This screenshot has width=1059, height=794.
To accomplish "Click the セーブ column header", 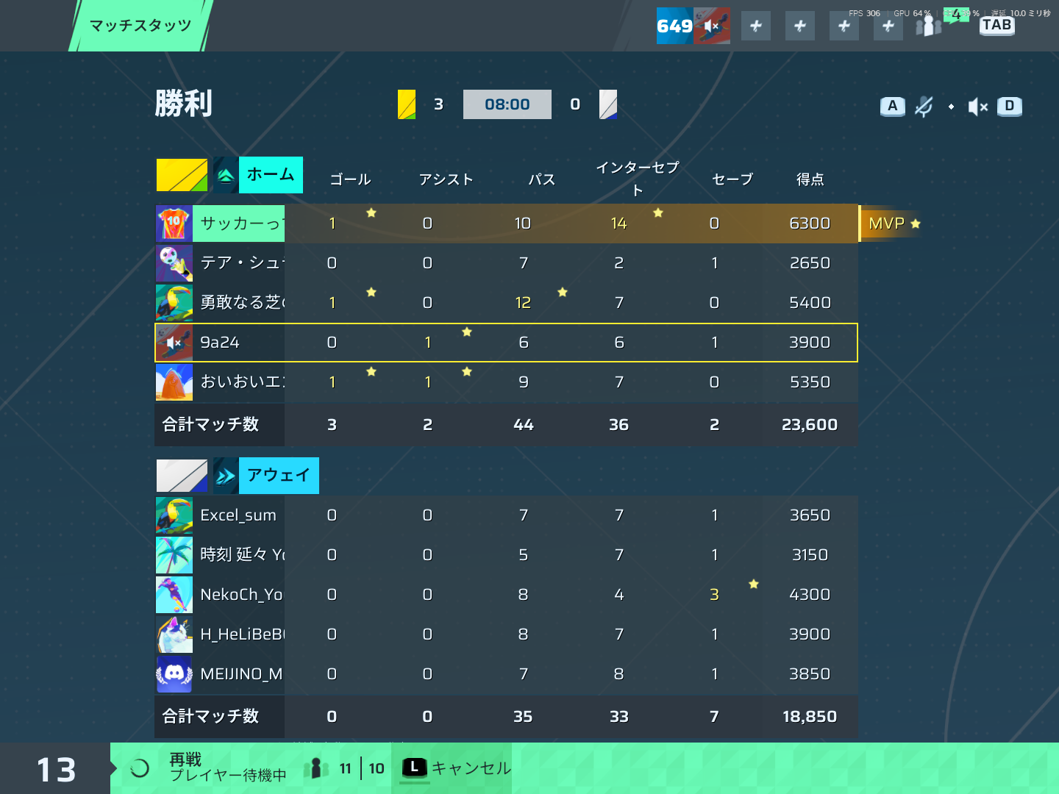I will point(733,179).
